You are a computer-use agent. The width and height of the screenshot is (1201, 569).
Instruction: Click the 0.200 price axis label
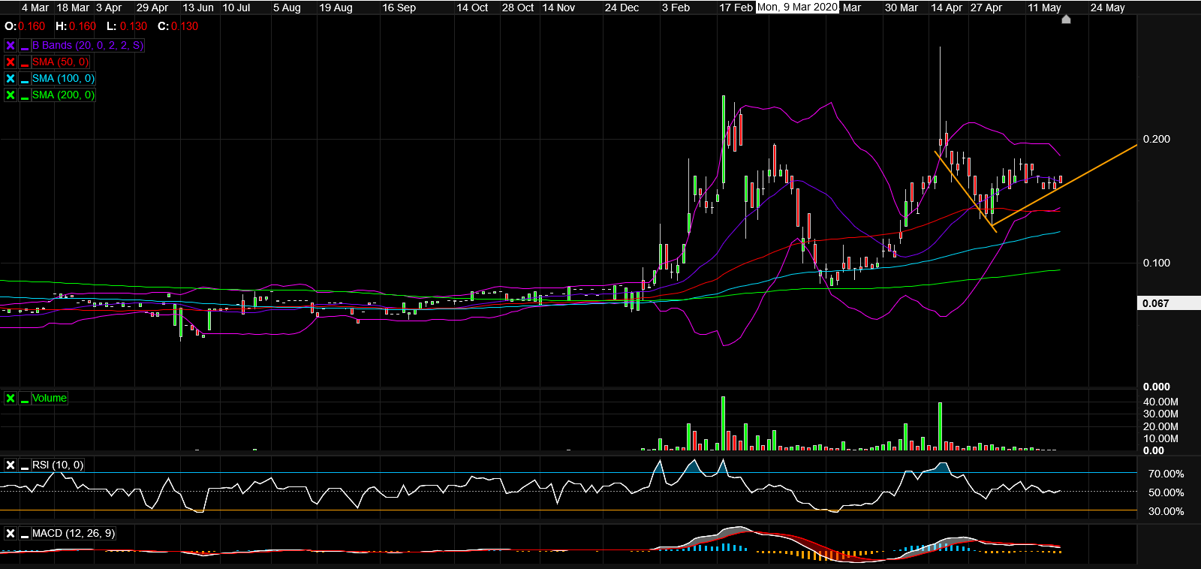pos(1157,139)
